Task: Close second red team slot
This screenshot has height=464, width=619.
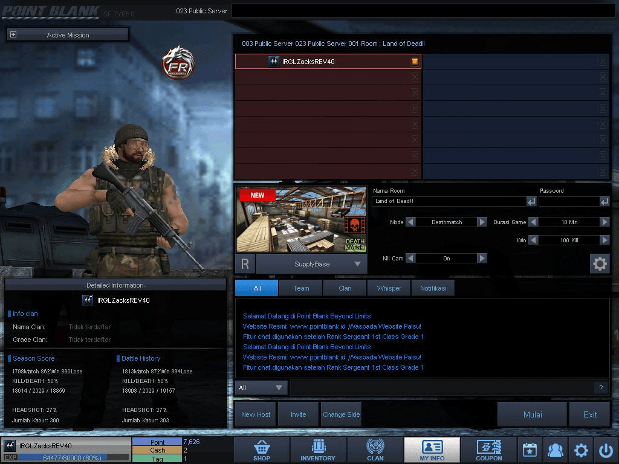Action: pos(415,77)
